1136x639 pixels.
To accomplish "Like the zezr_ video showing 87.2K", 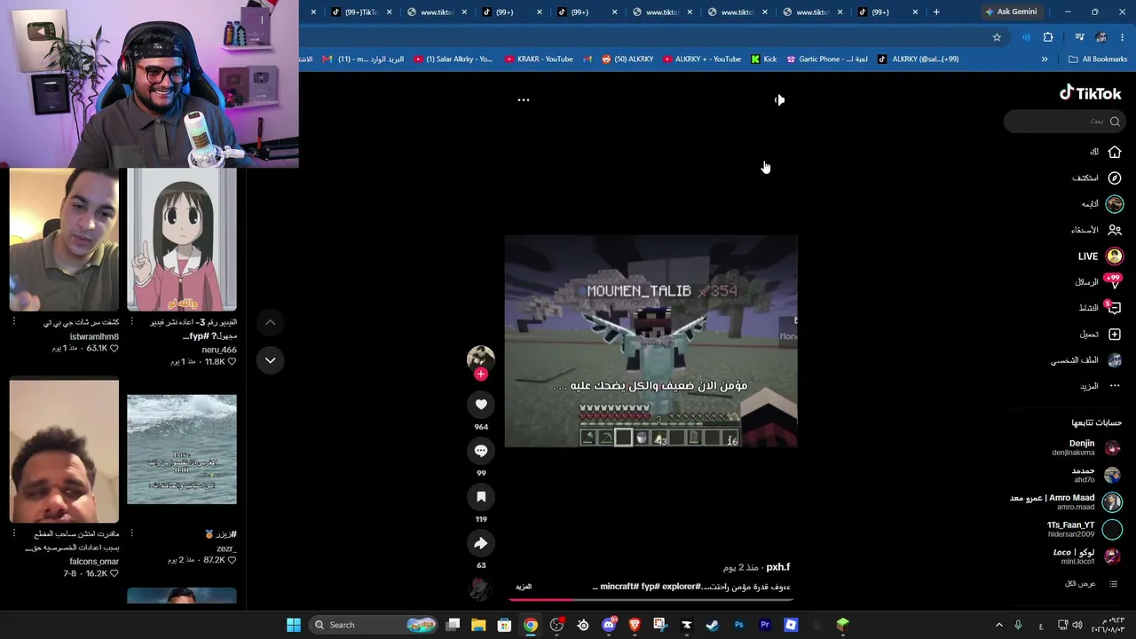I will tap(232, 561).
